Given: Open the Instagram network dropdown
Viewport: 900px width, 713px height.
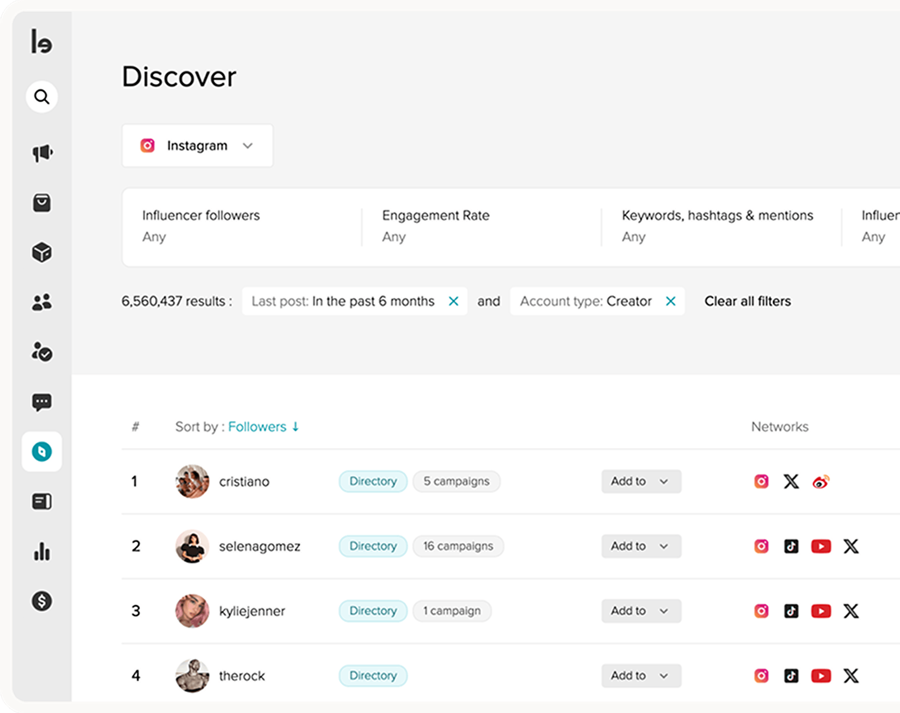Looking at the screenshot, I should coord(197,146).
